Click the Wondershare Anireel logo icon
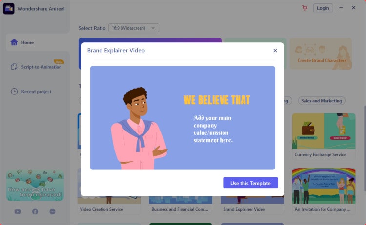This screenshot has height=225, width=366. pyautogui.click(x=9, y=9)
